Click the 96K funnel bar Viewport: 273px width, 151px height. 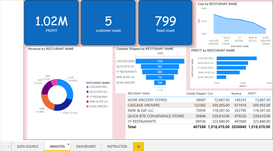(x=160, y=67)
